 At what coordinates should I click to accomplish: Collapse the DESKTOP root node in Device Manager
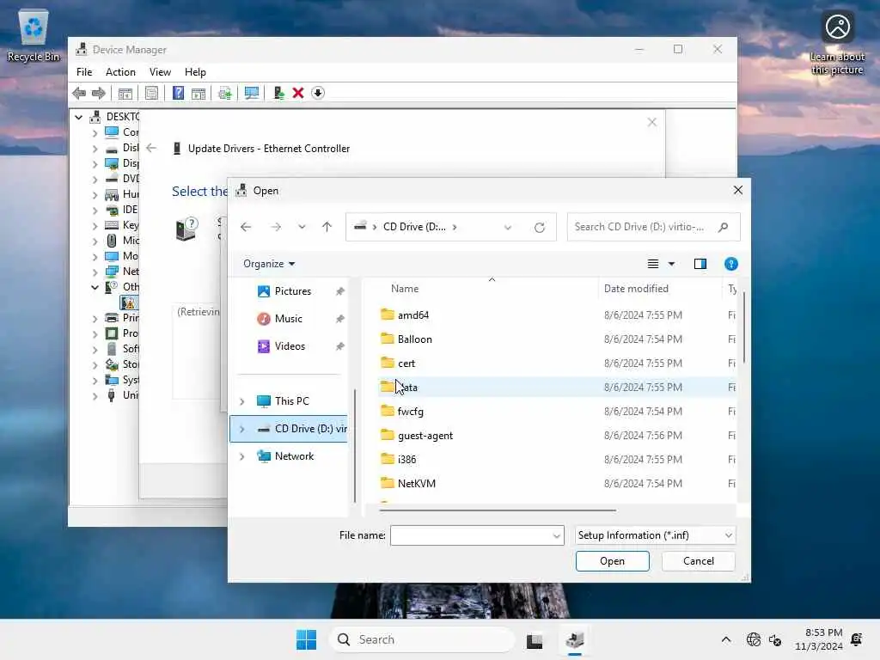click(x=78, y=117)
